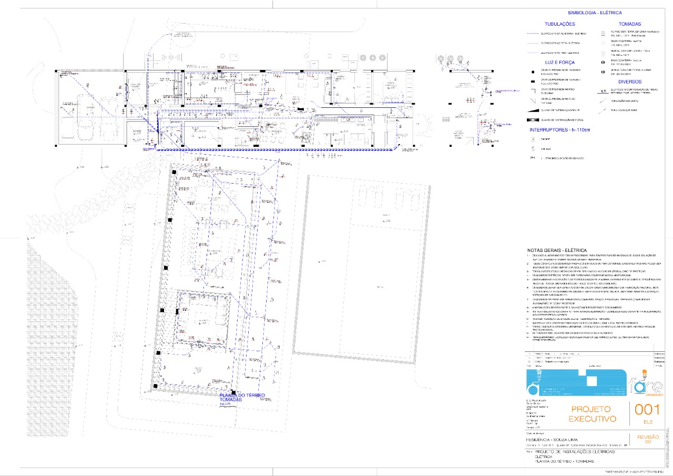
Task: Click the REVISÃO 00 box
Action: click(647, 439)
